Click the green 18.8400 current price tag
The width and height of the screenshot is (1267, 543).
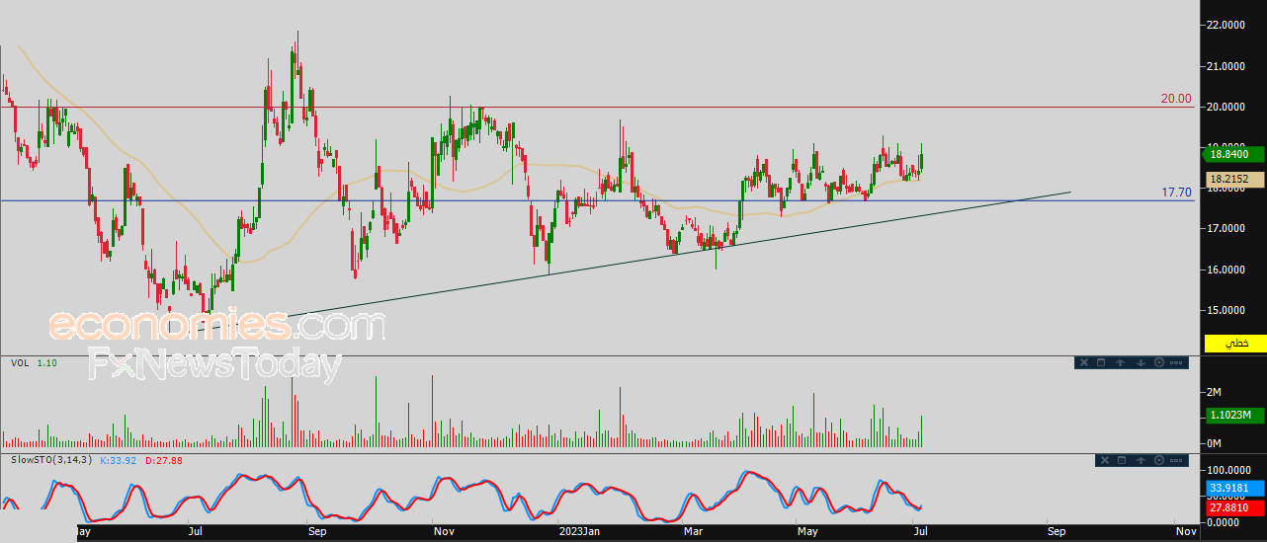point(1234,154)
